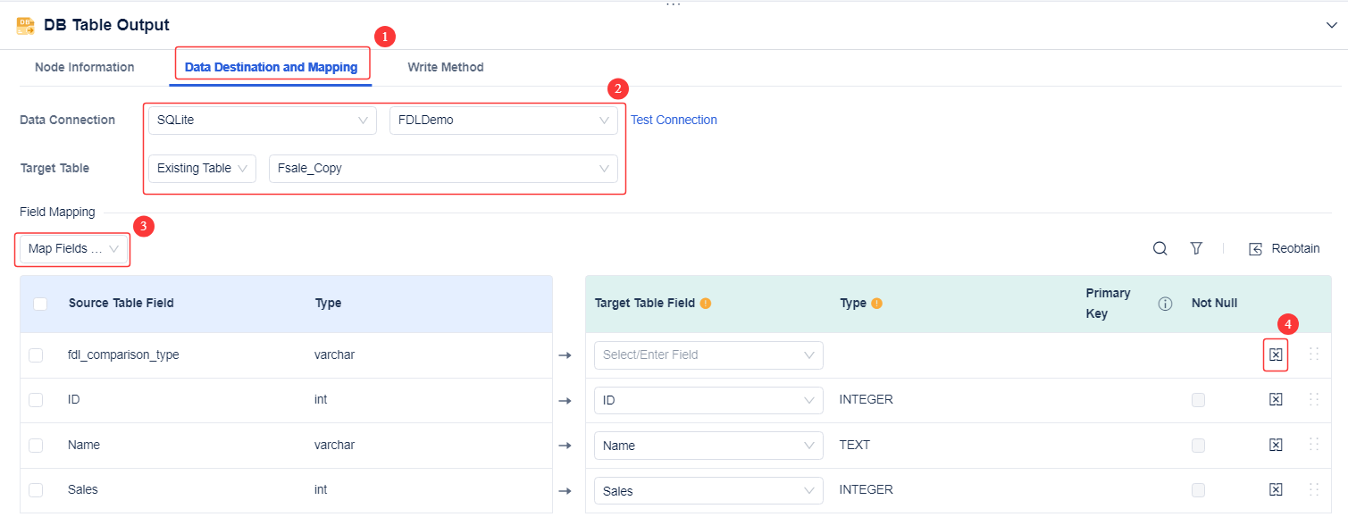Screen dimensions: 1348x517
Task: Click the Not Null column header
Action: coord(1214,304)
